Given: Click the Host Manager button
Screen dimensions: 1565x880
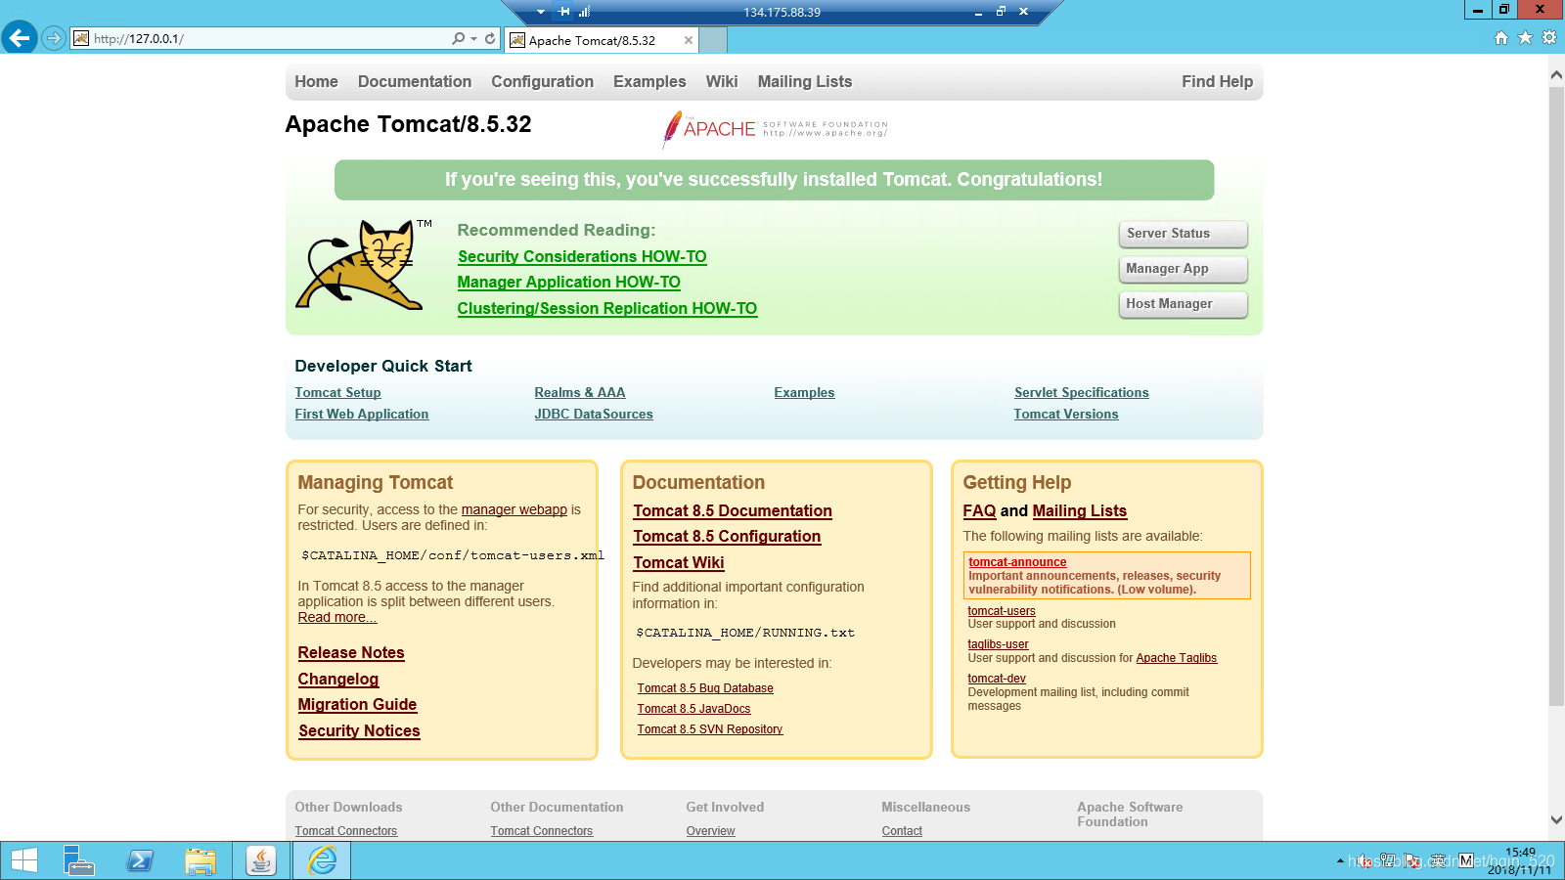Looking at the screenshot, I should coord(1183,304).
